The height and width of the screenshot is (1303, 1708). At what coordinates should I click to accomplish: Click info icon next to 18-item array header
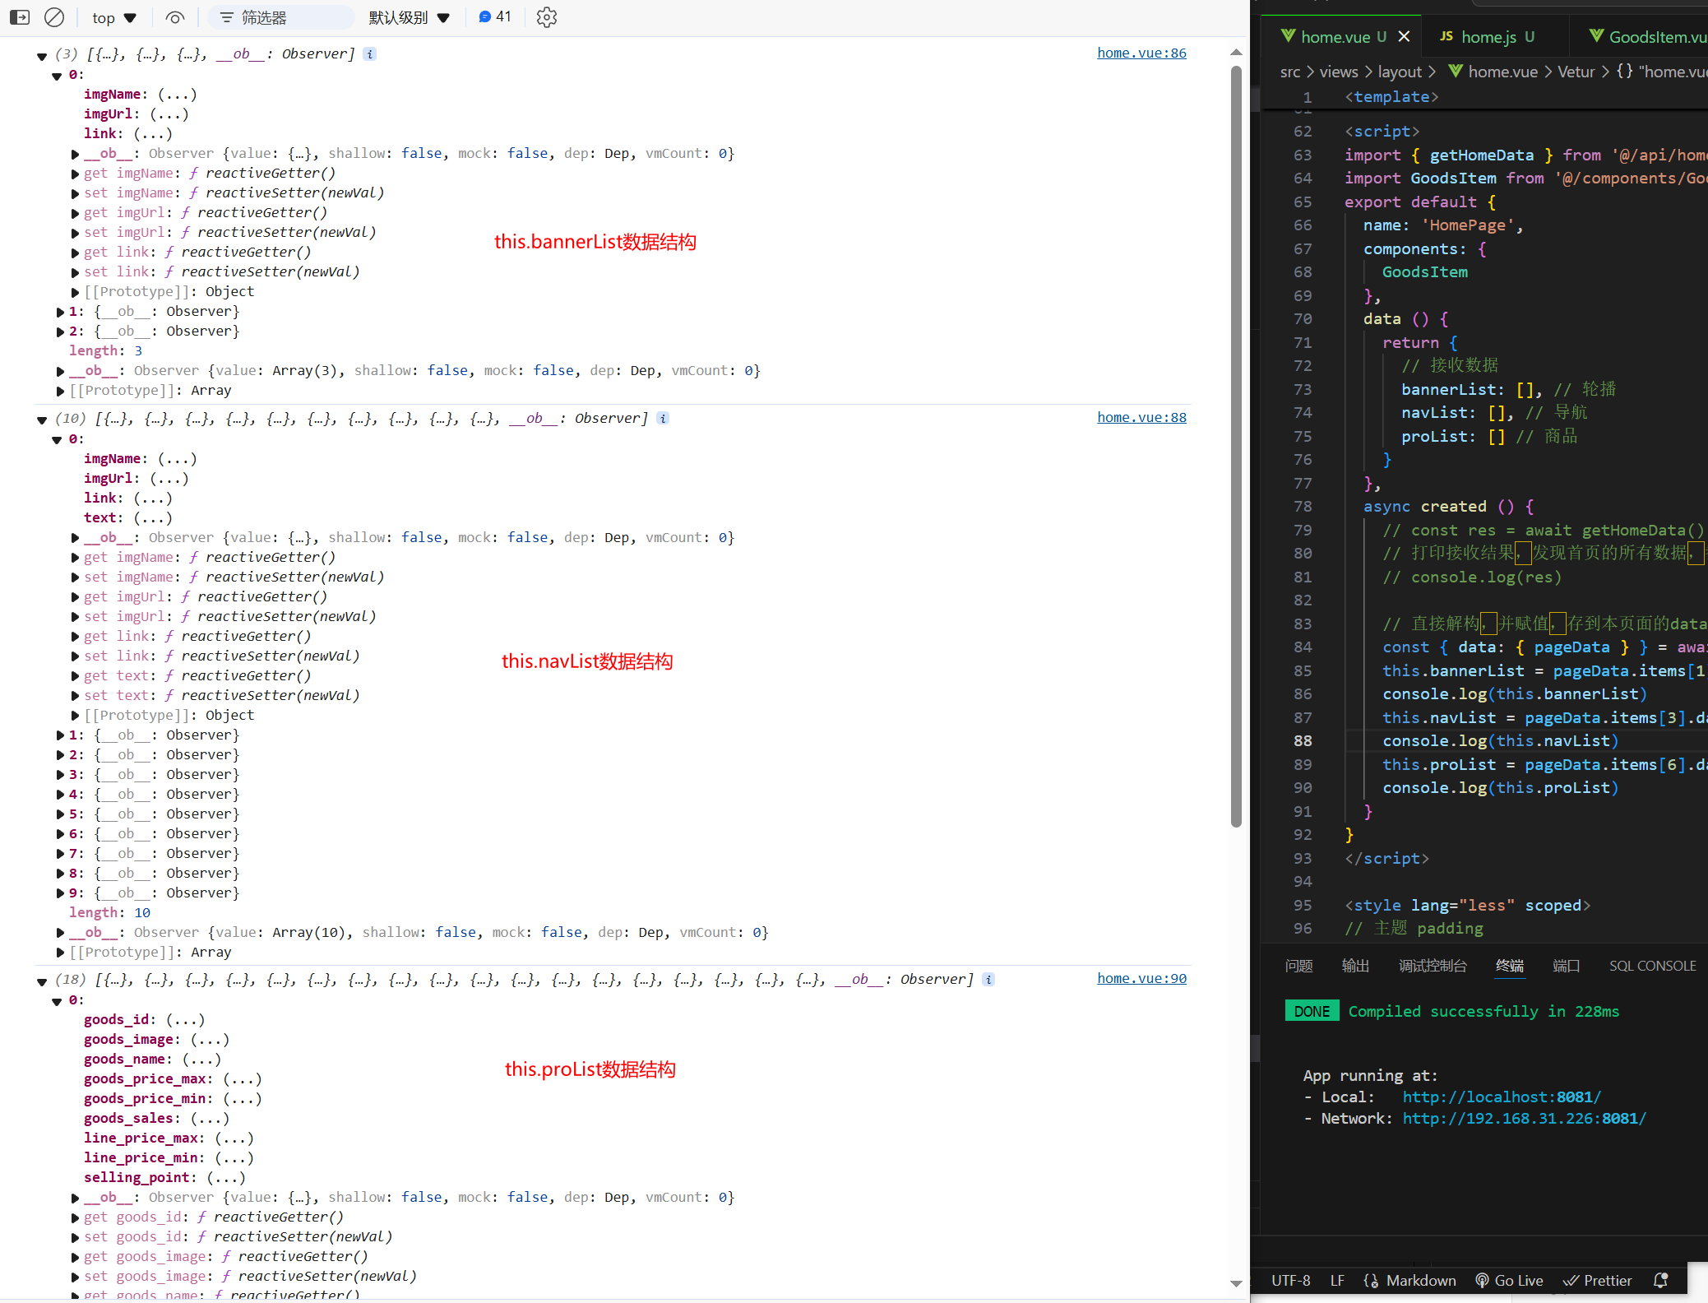(x=988, y=980)
